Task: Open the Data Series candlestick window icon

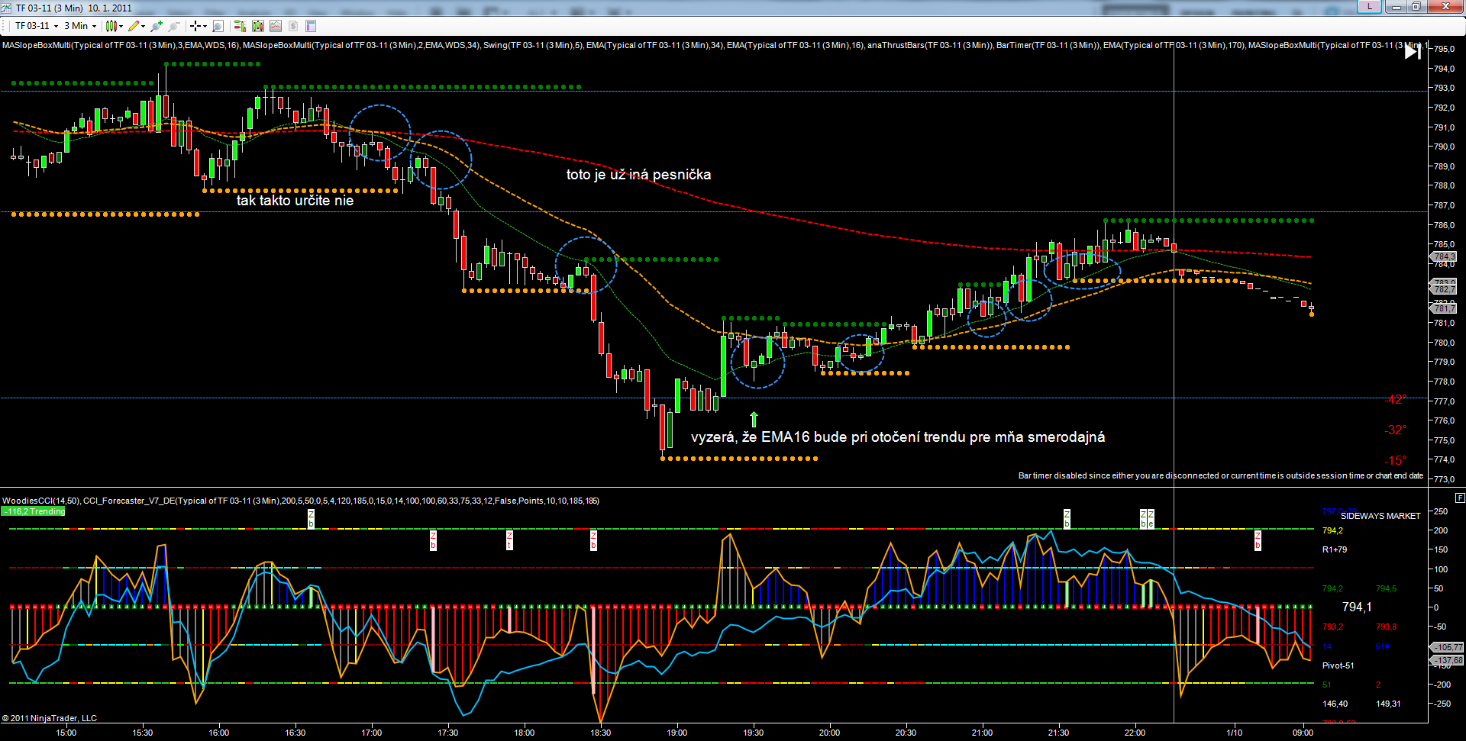Action: 258,26
